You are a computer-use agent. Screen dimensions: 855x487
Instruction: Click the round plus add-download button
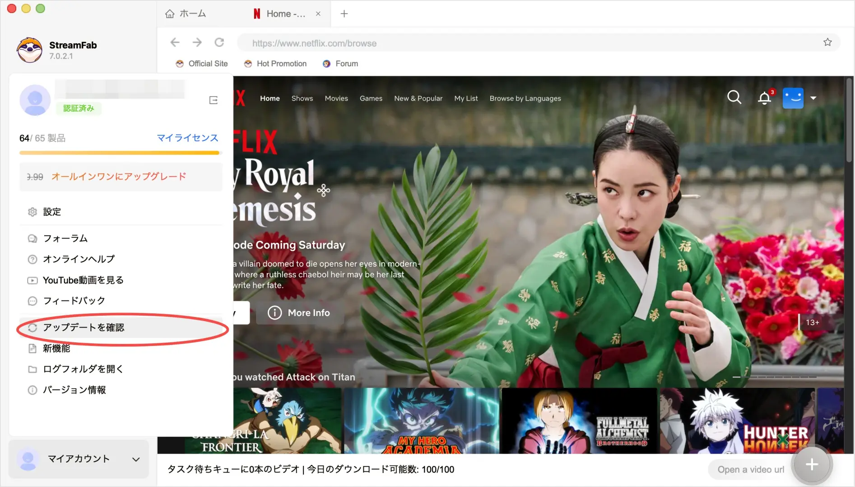tap(812, 464)
